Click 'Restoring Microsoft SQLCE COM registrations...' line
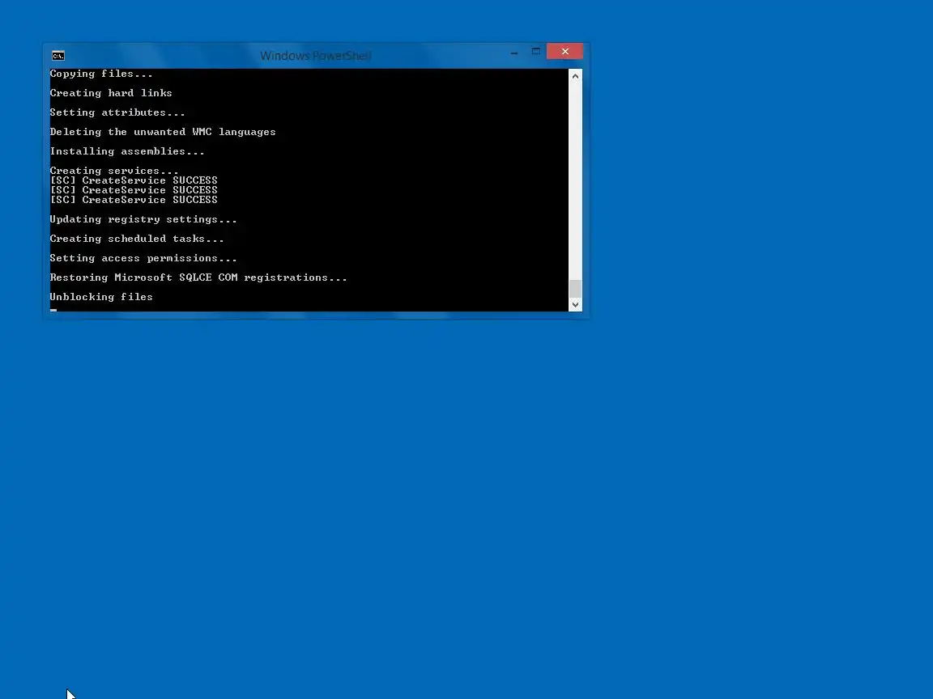Viewport: 933px width, 699px height. (198, 277)
